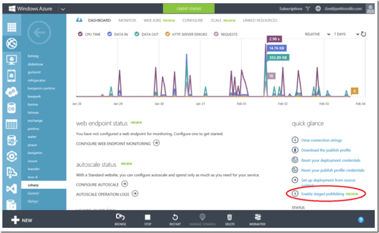Open the SQL Databases DB icon

(12, 108)
